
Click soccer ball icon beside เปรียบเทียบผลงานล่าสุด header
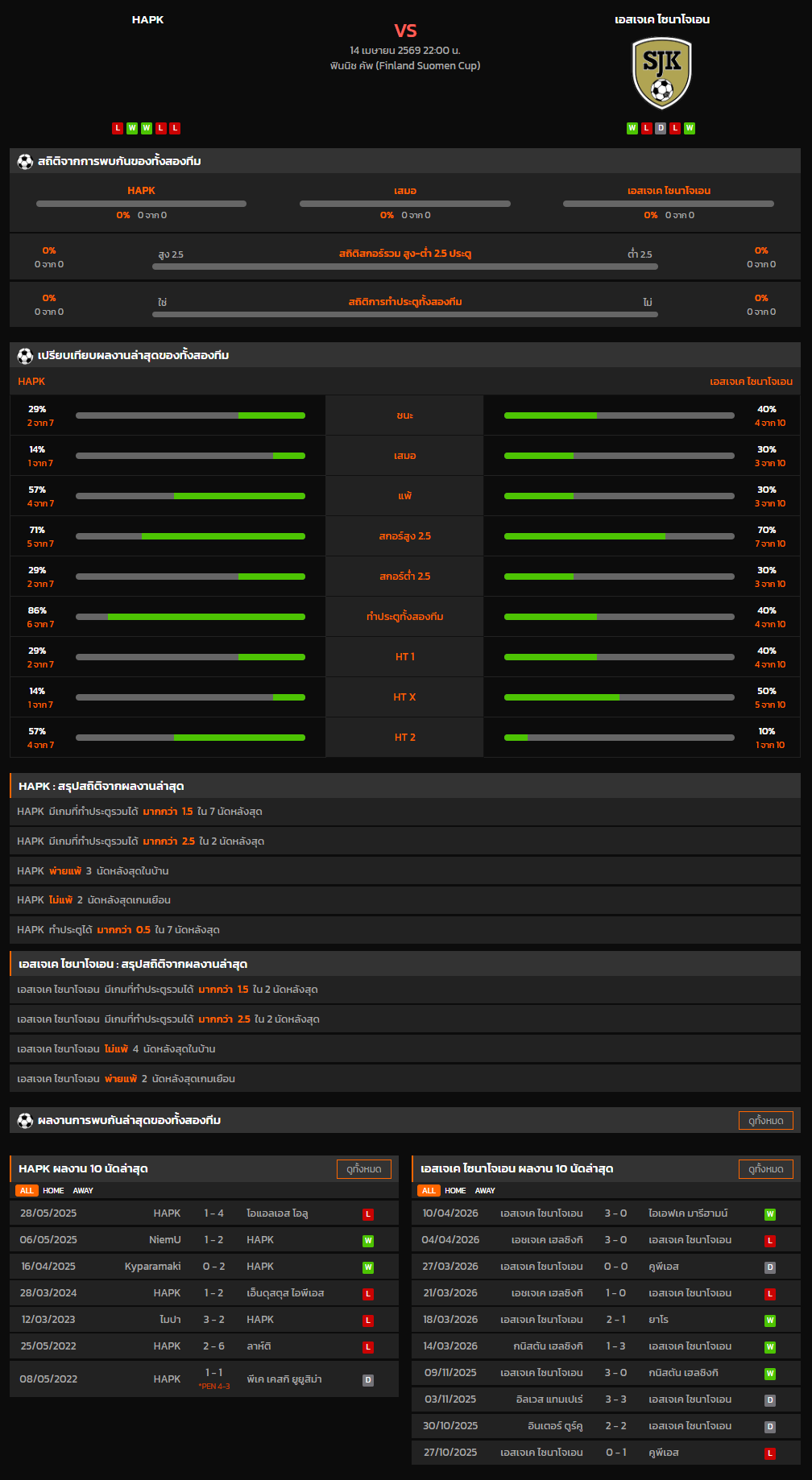click(x=25, y=356)
